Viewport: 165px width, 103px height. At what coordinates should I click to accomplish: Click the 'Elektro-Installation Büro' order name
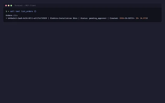click(64, 18)
